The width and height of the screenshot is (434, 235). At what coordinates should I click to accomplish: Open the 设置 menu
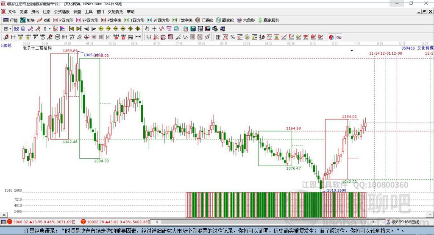coord(77,11)
